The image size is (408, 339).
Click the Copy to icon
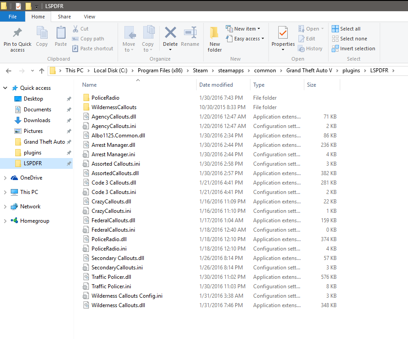tap(149, 32)
